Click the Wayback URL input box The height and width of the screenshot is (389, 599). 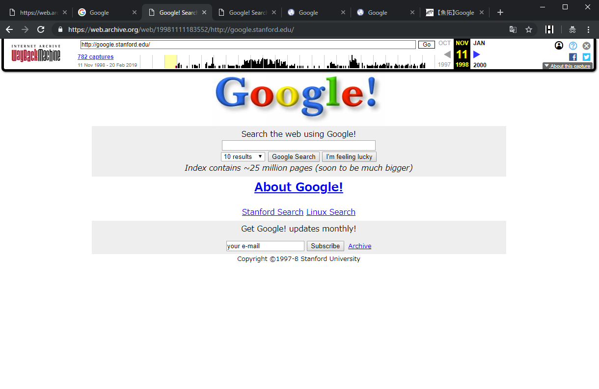pos(248,45)
